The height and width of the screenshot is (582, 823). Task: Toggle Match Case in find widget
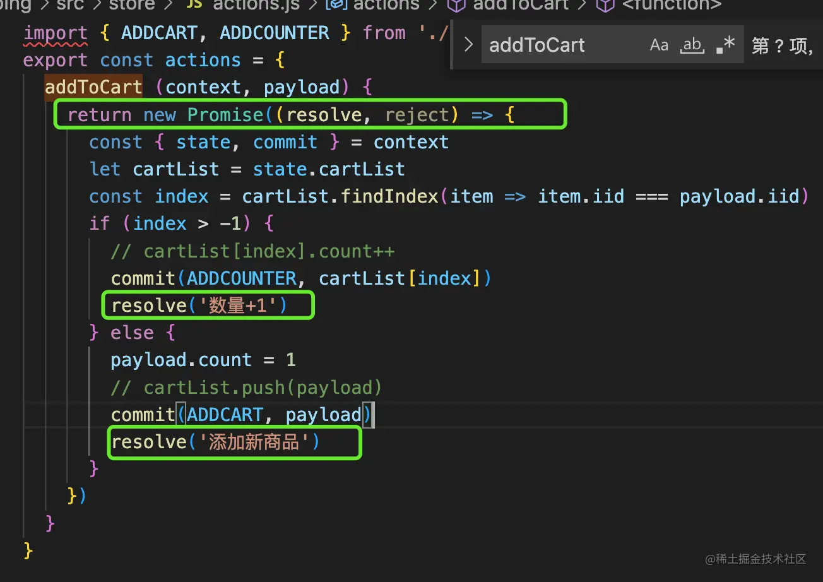(659, 45)
